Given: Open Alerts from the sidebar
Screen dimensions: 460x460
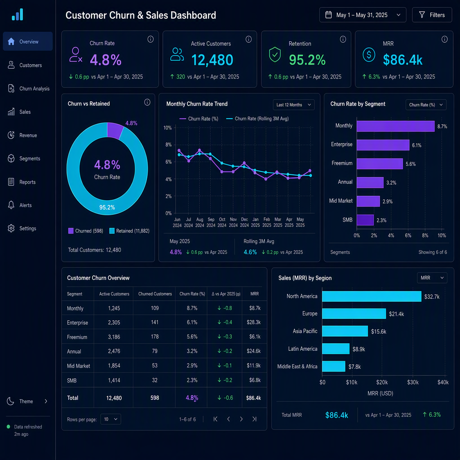Looking at the screenshot, I should 28,205.
